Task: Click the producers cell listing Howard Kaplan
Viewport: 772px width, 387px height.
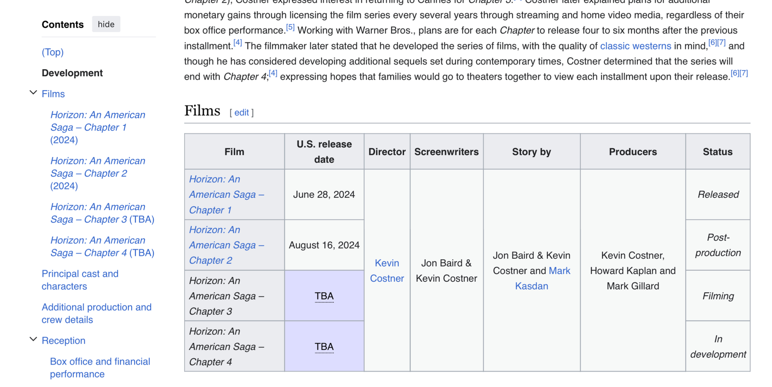Action: 633,270
